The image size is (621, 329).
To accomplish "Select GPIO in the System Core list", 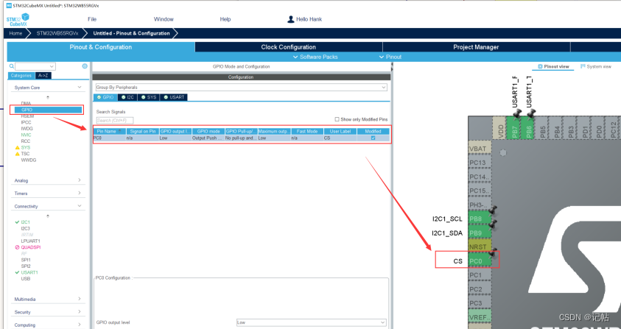I will point(48,110).
